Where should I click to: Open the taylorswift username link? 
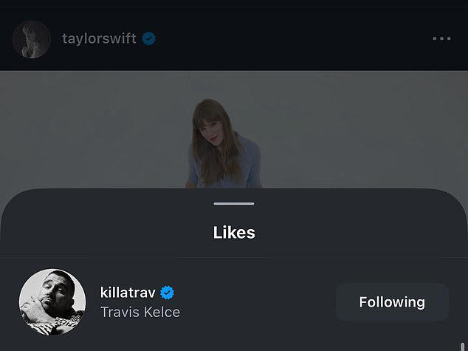click(99, 38)
